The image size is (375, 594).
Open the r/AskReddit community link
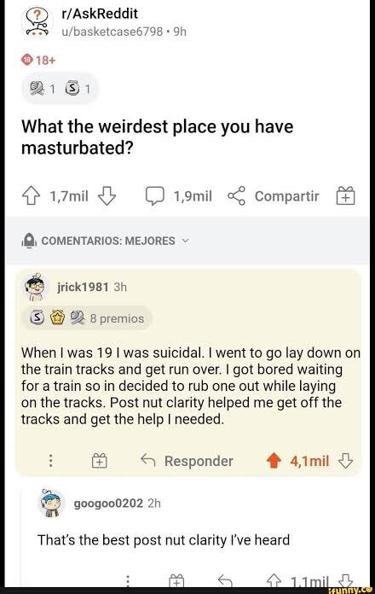pos(100,14)
